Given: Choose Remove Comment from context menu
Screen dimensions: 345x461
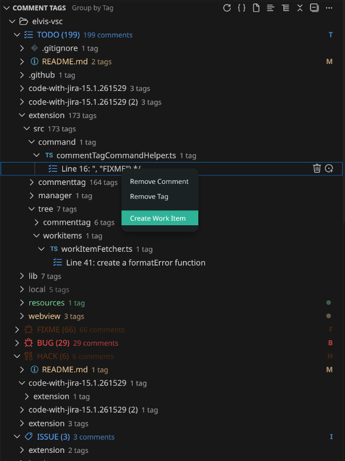Looking at the screenshot, I should (x=159, y=181).
